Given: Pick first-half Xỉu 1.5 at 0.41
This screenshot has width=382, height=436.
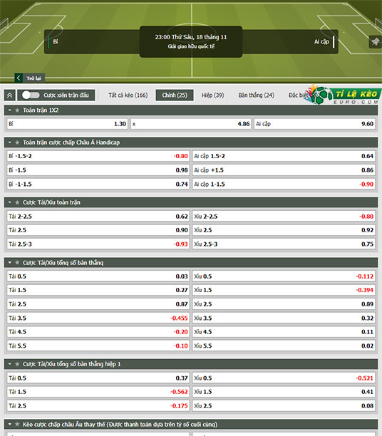Looking at the screenshot, I should 284,392.
